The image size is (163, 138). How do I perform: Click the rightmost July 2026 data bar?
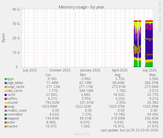149,43
